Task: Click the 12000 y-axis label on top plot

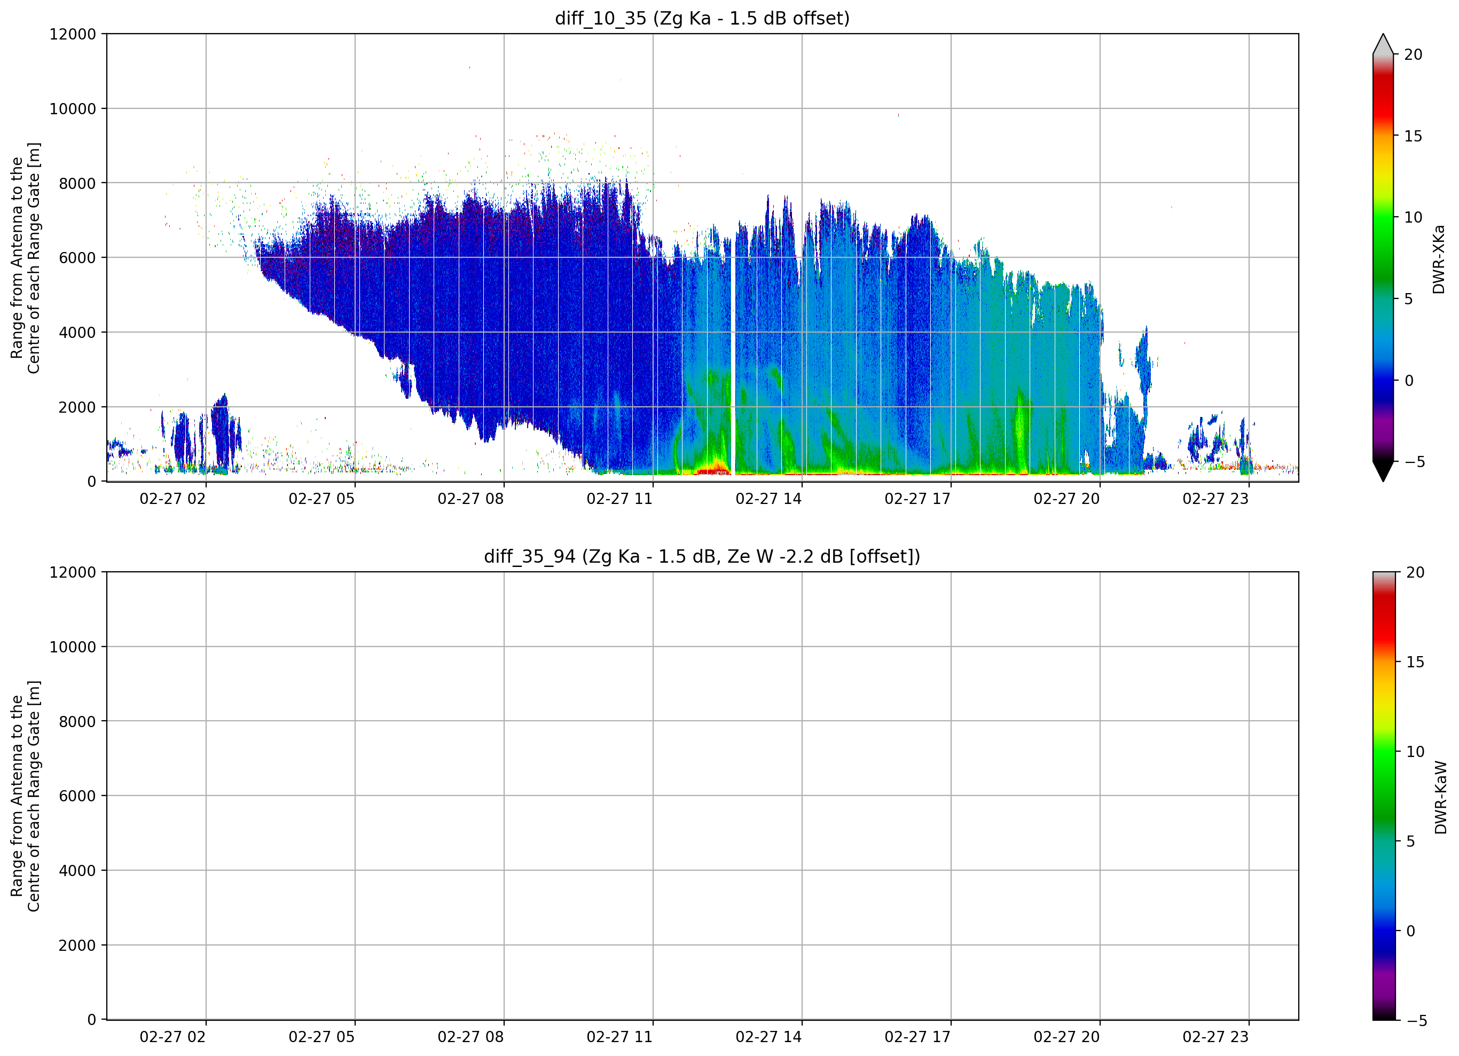Action: (x=73, y=34)
